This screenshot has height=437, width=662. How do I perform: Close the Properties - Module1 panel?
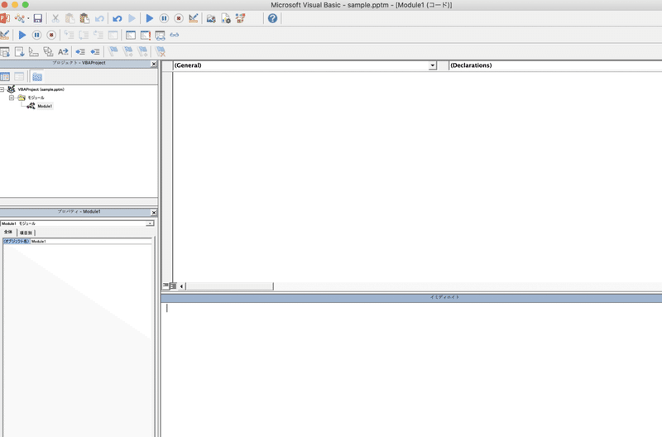click(154, 213)
